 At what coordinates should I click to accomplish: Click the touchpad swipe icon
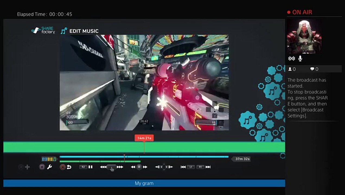111,168
